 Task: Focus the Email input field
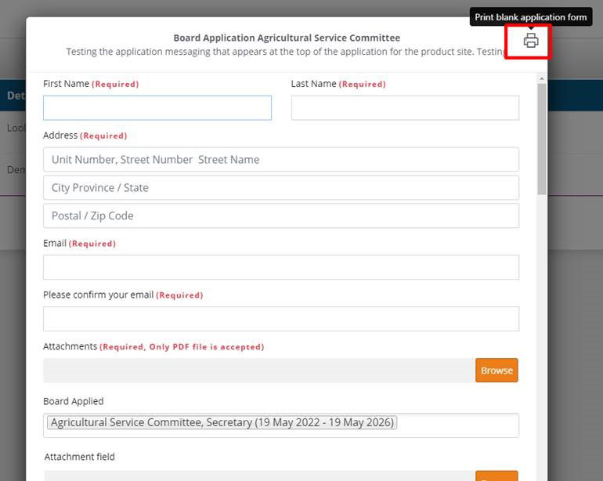click(x=281, y=267)
